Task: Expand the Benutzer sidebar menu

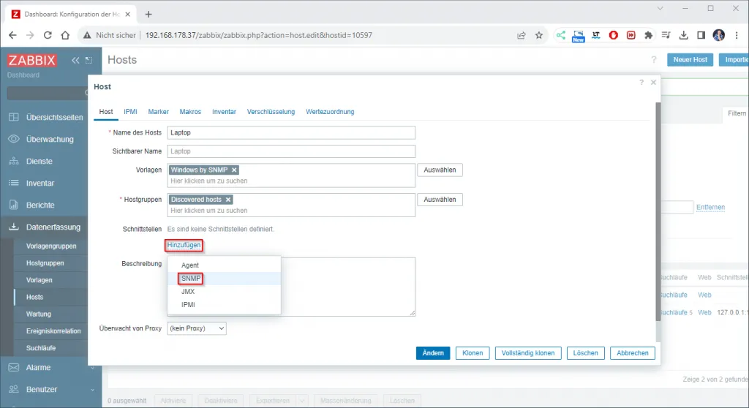Action: click(50, 389)
